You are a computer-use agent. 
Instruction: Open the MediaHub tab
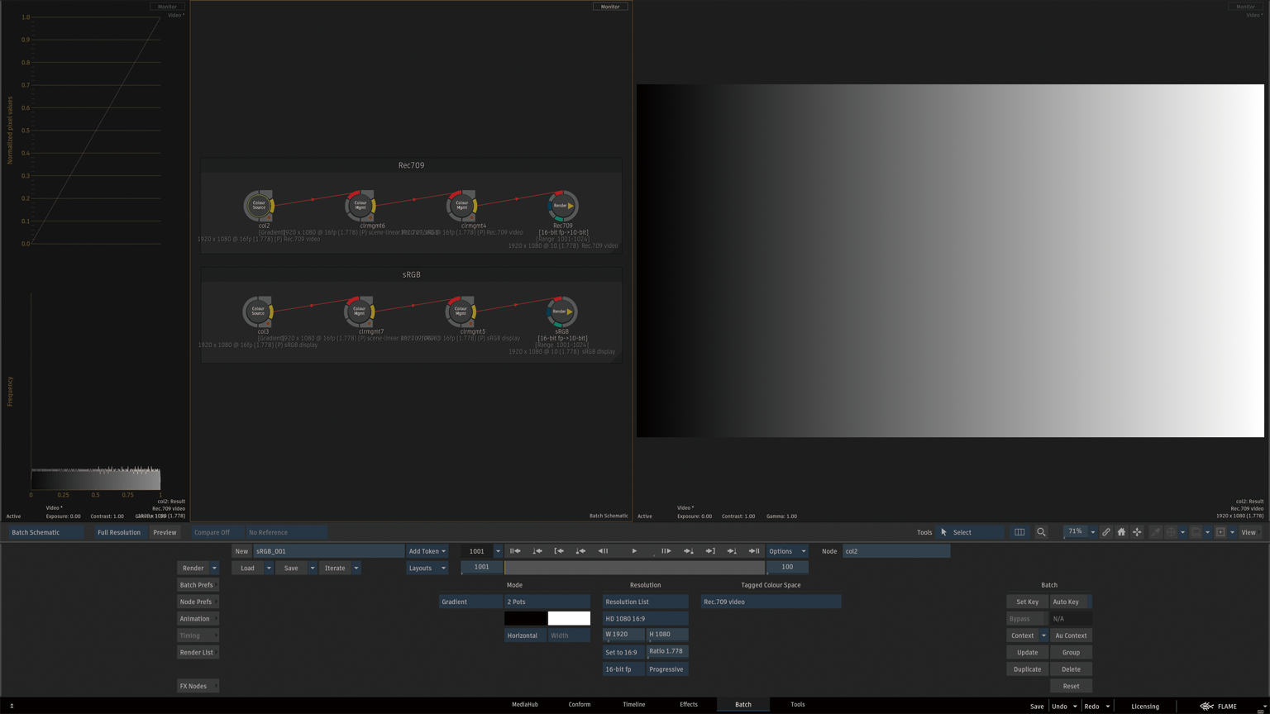click(525, 704)
